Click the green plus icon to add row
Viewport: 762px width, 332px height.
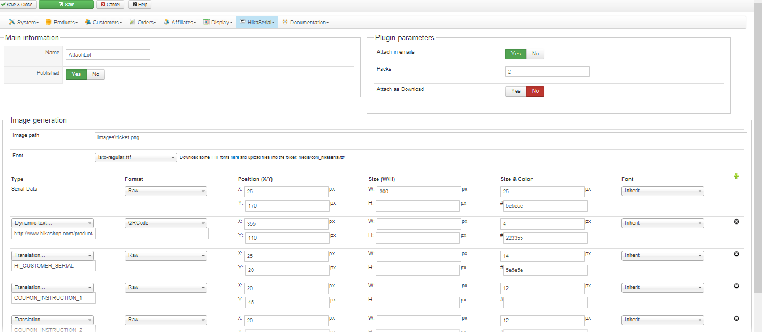[736, 176]
